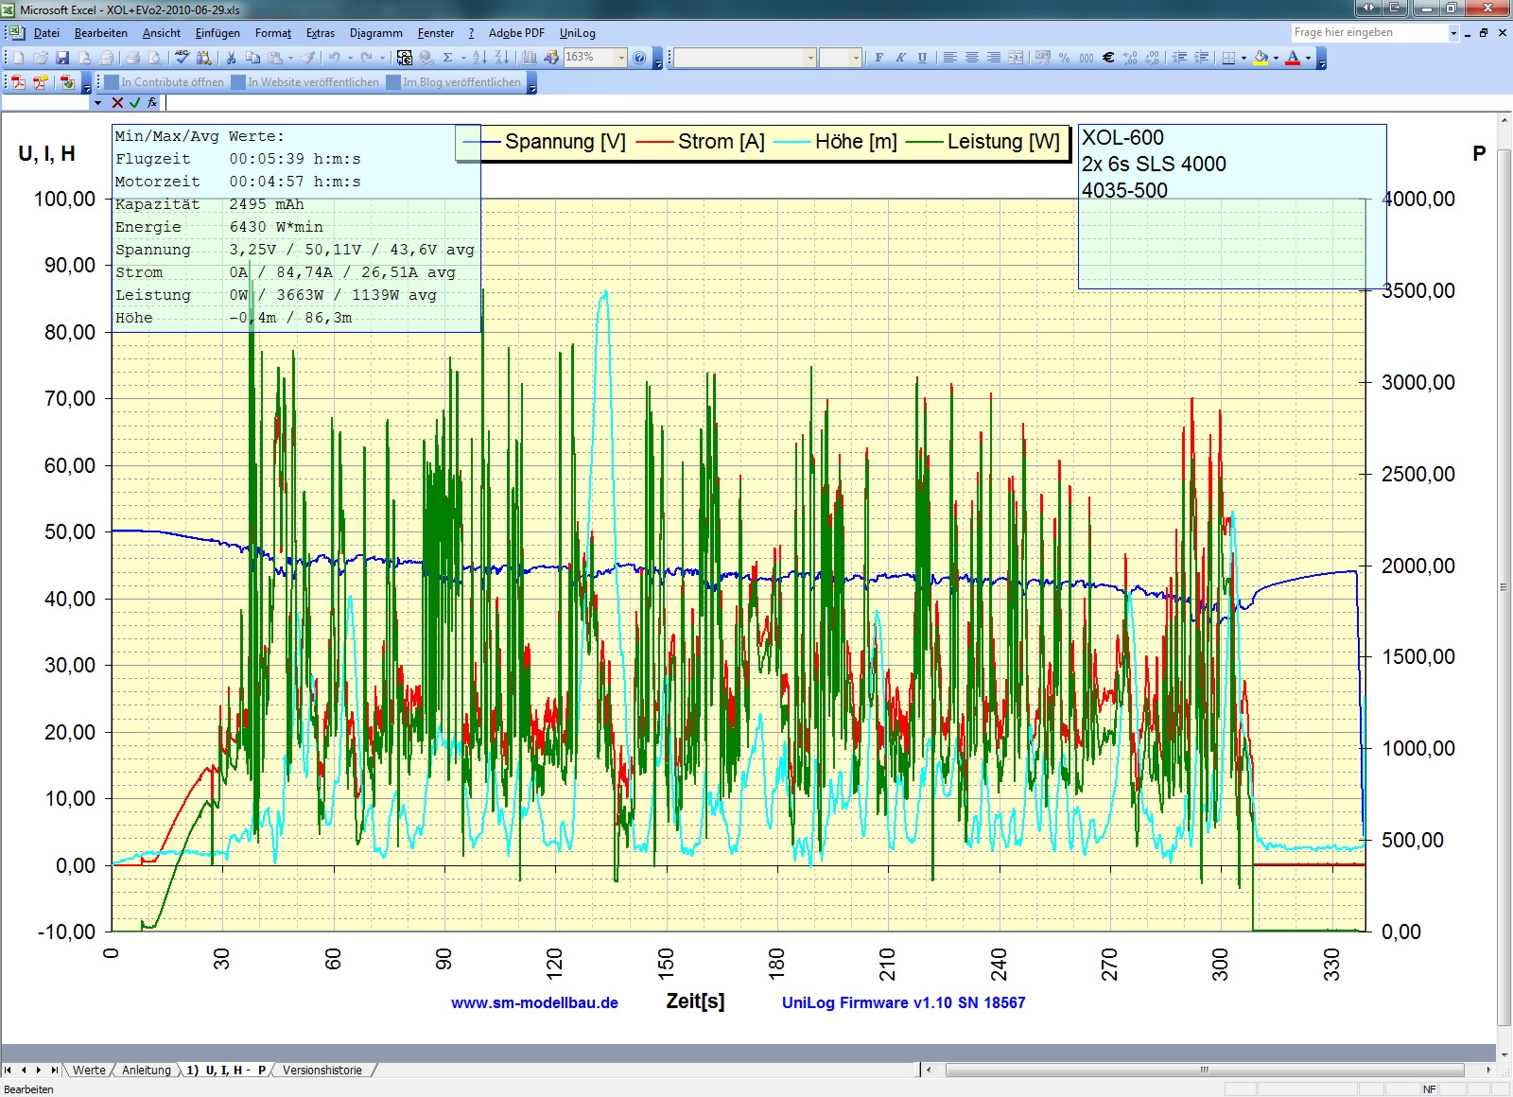Click In Contribute öffnen button

pos(164,82)
